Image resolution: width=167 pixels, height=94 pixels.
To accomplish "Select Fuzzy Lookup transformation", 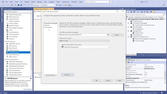I will (x=13, y=23).
